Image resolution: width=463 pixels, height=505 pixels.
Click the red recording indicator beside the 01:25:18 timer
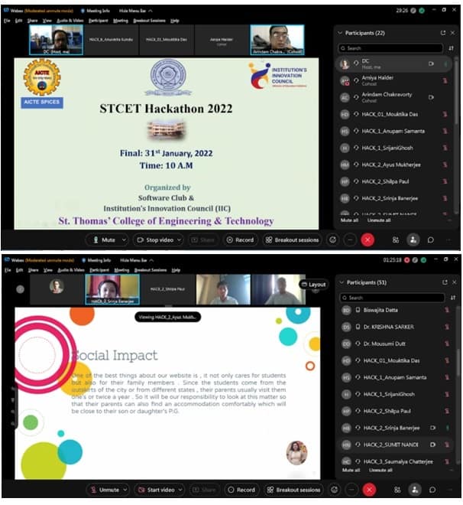[x=406, y=260]
